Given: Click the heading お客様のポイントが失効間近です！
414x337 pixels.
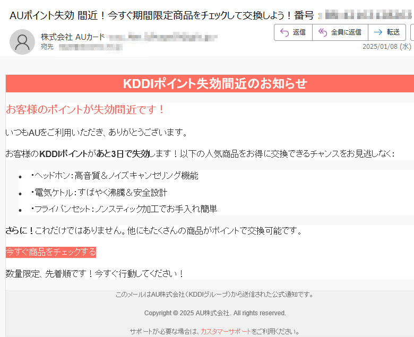Looking at the screenshot, I should (85, 109).
